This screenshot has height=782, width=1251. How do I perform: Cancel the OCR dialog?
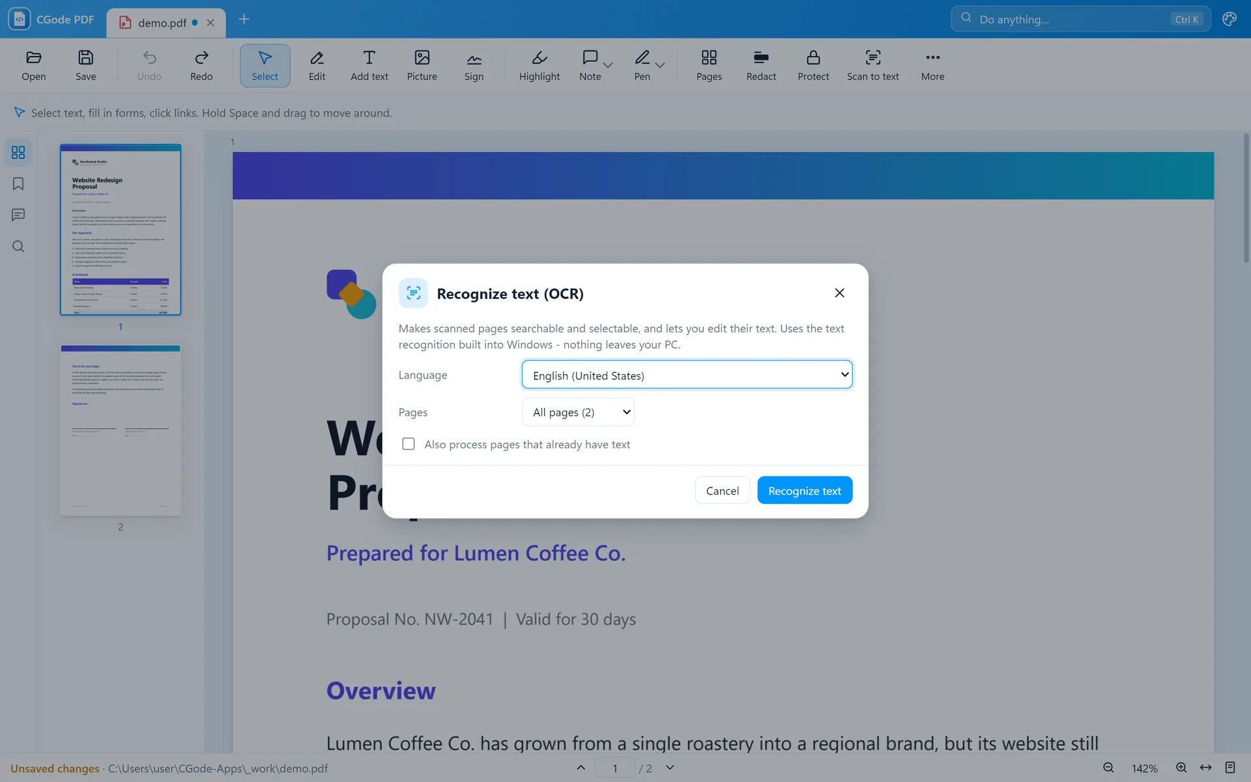coord(722,490)
